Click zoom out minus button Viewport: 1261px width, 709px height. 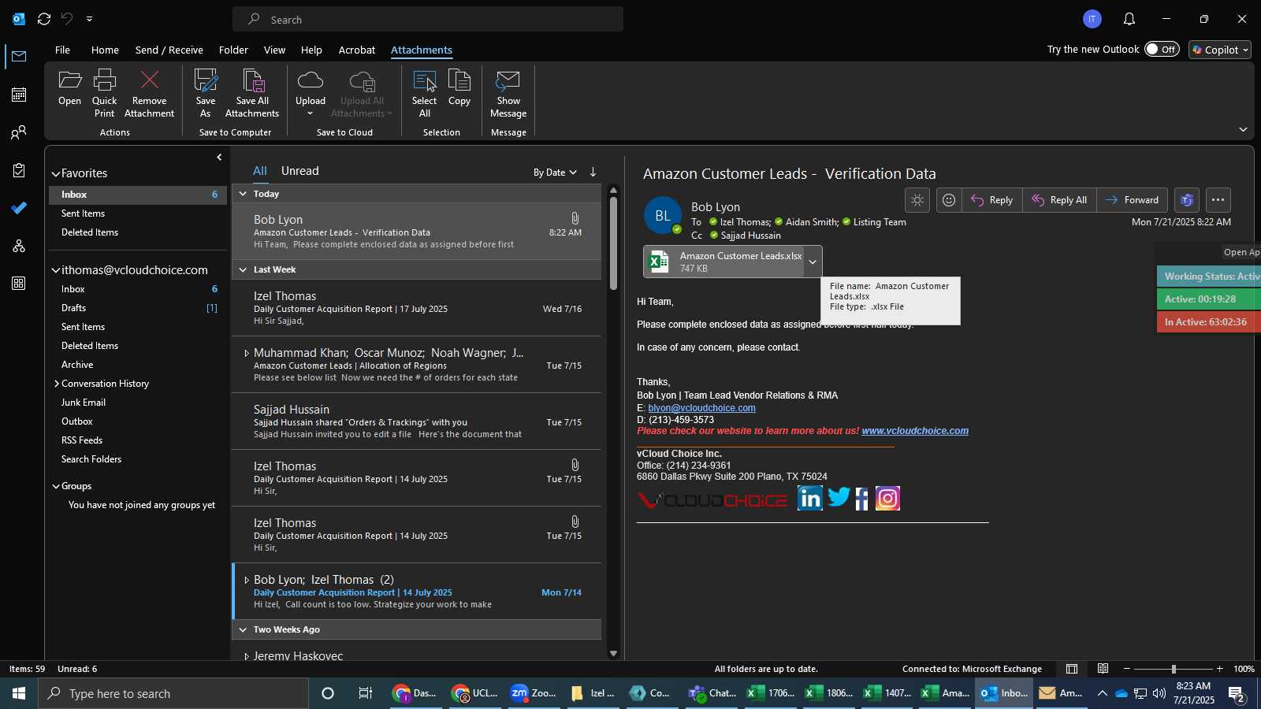click(x=1126, y=669)
